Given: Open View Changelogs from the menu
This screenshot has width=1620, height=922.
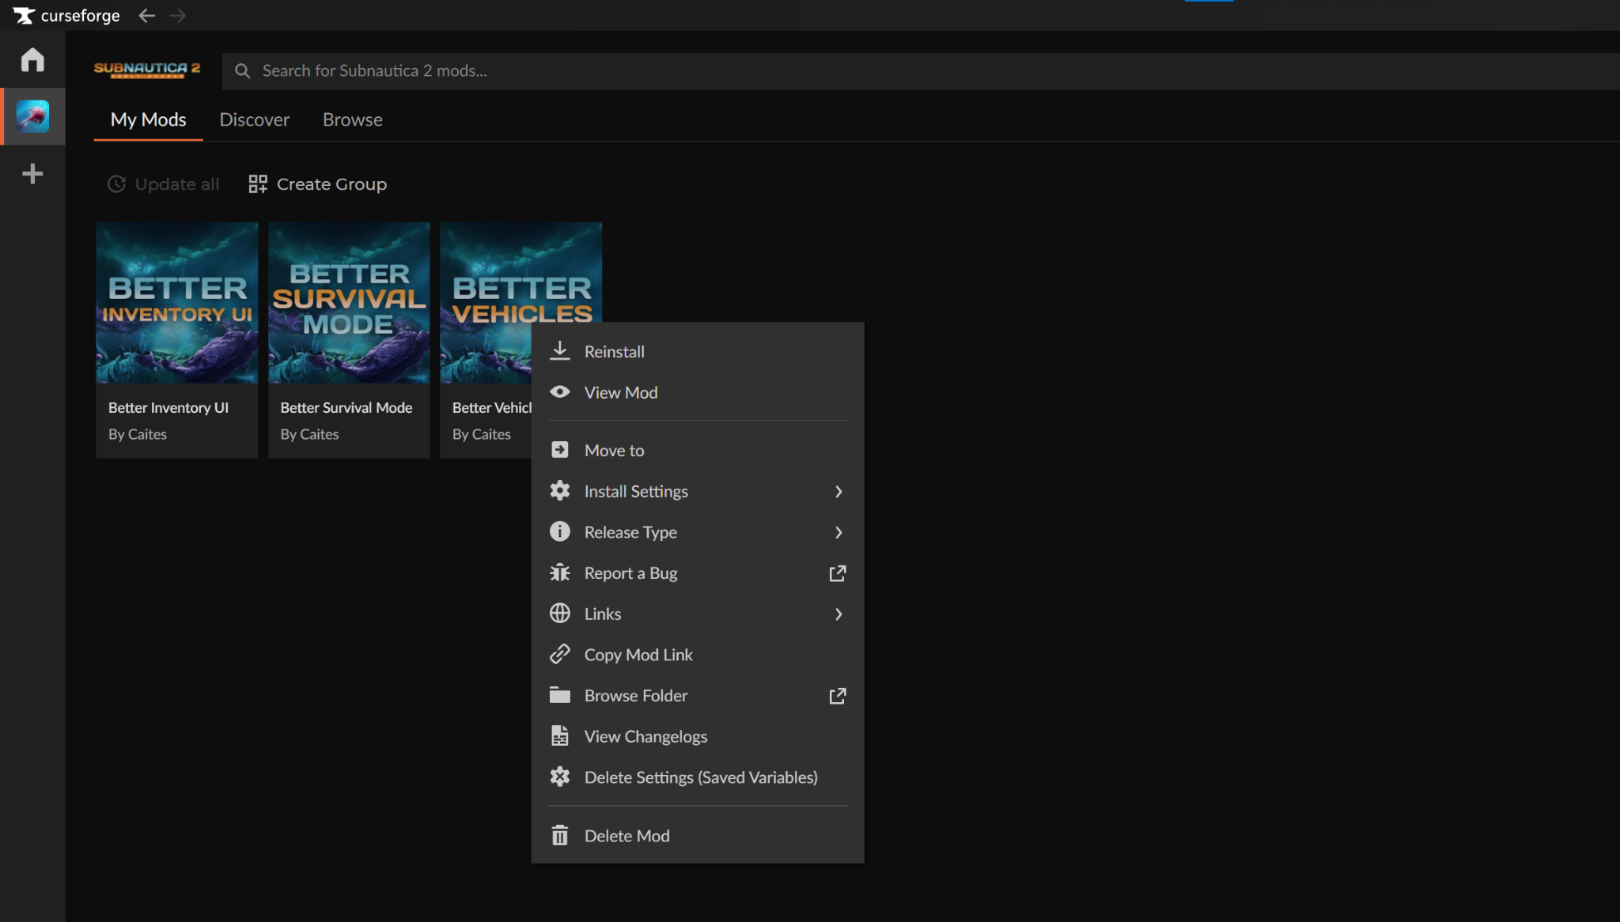Looking at the screenshot, I should 698,737.
